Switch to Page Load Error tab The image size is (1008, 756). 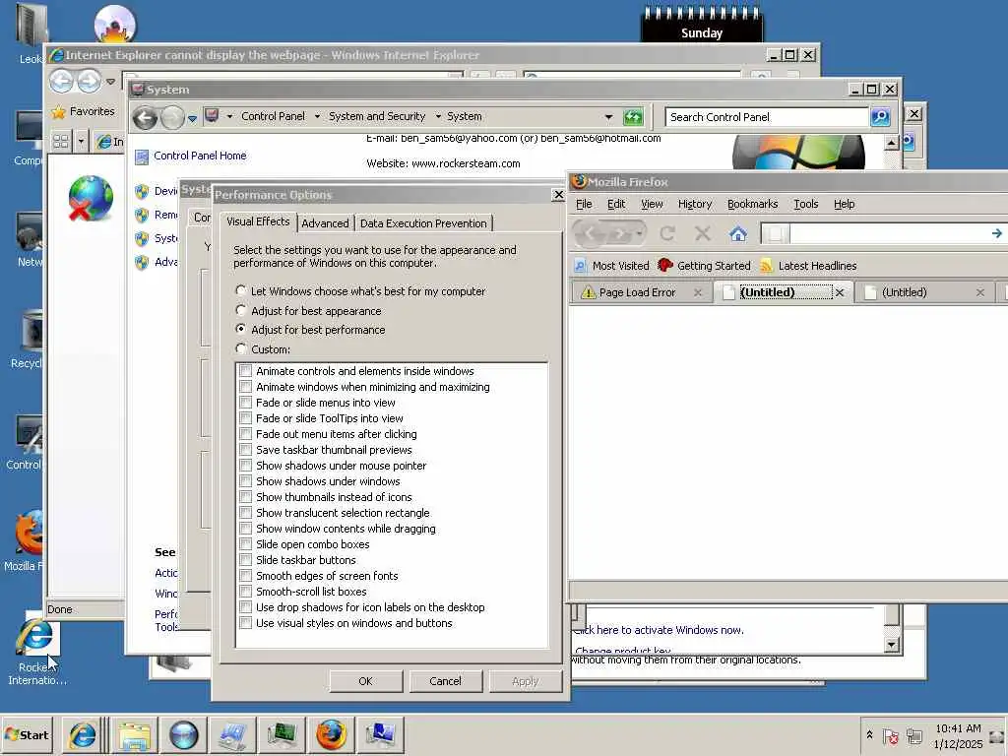tap(637, 292)
